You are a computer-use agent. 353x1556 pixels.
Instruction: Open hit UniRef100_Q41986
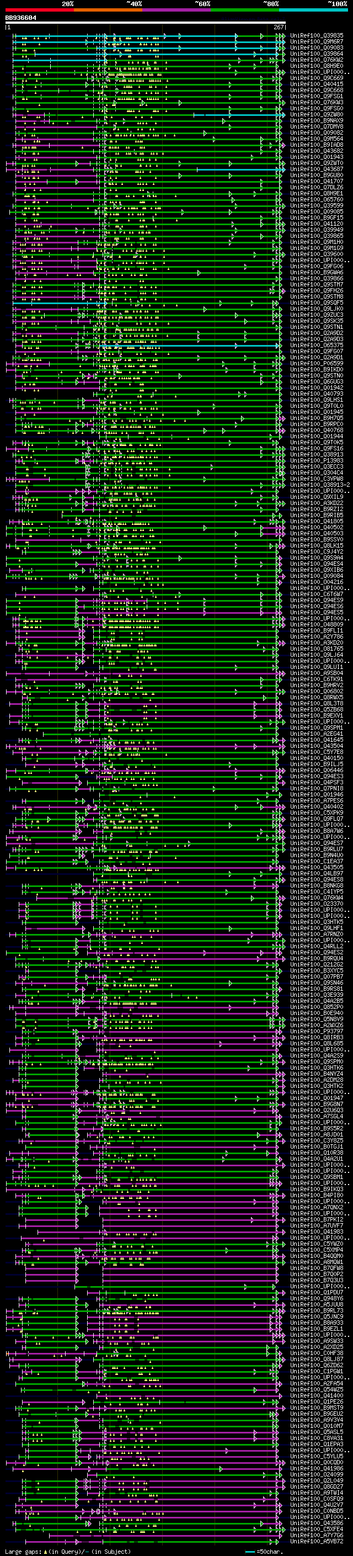[x=317, y=1468]
